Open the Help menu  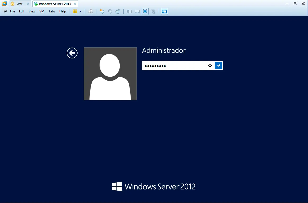(x=63, y=11)
